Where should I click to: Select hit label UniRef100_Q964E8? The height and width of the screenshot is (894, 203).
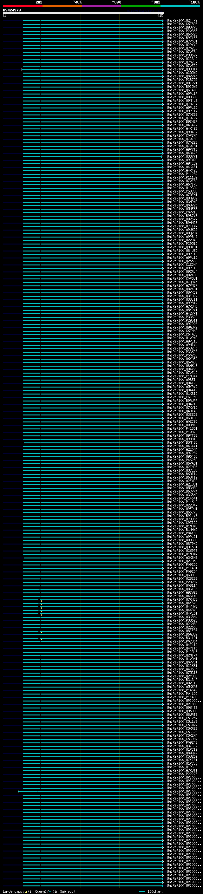point(182,708)
